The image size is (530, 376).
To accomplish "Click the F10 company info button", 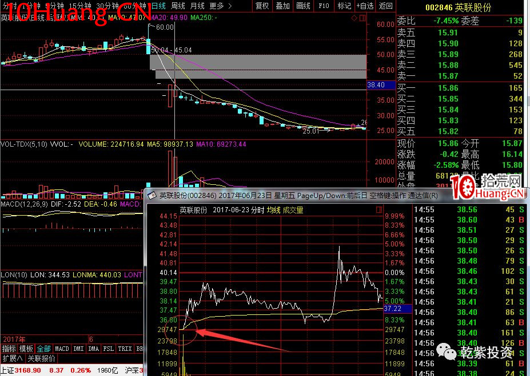I will coord(324,6).
